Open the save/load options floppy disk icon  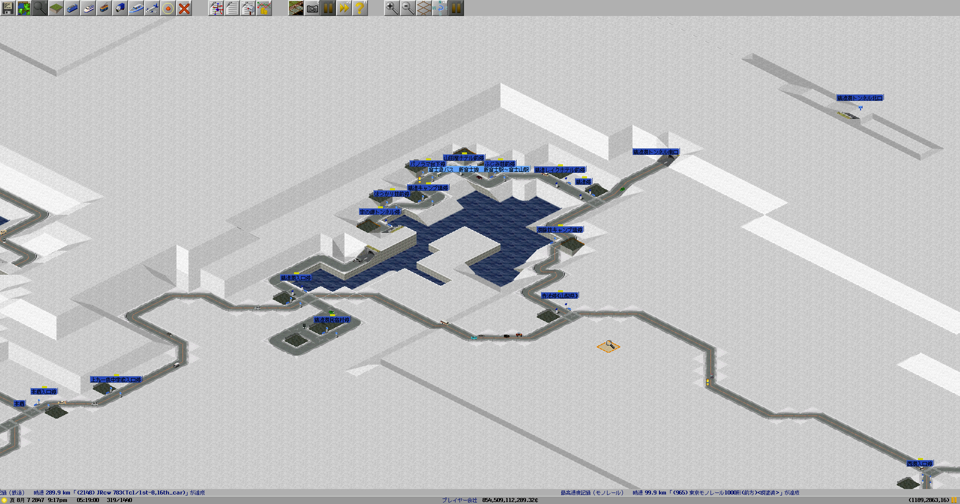pyautogui.click(x=8, y=8)
